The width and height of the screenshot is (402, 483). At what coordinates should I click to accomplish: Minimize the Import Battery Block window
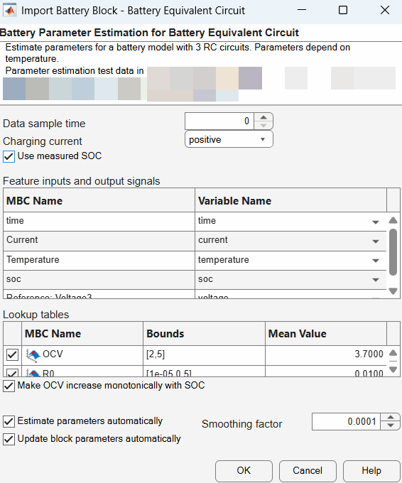pos(302,11)
